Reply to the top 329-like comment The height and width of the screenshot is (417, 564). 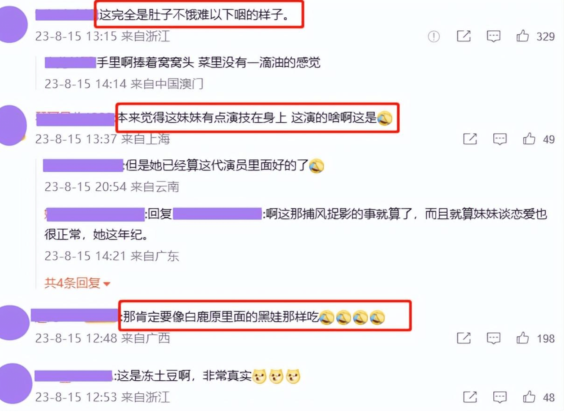[493, 36]
